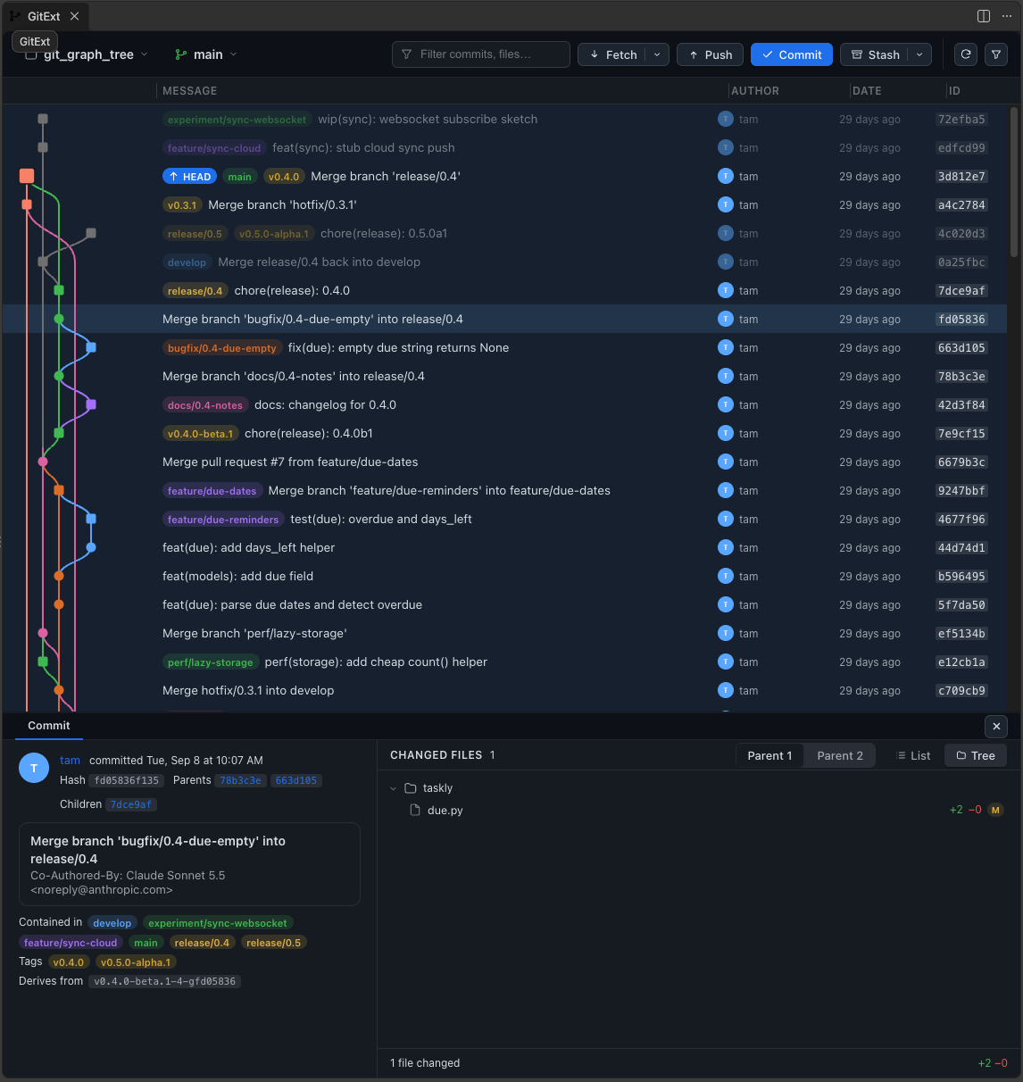Screen dimensions: 1023x1082
Task: Collapse the taskly folder in changed files
Action: [393, 788]
